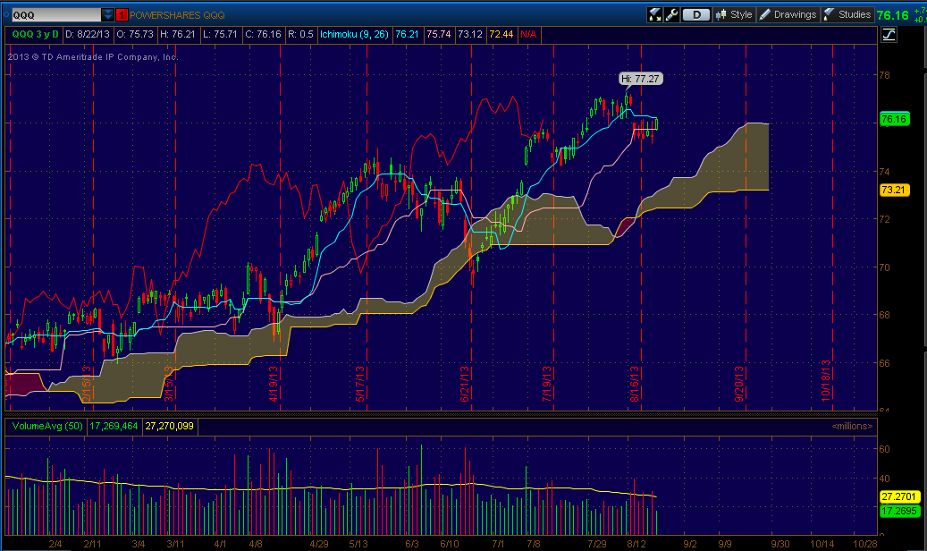Click the 4/19/13 expiration date marker
Screen dimensions: 927x551
(x=274, y=384)
